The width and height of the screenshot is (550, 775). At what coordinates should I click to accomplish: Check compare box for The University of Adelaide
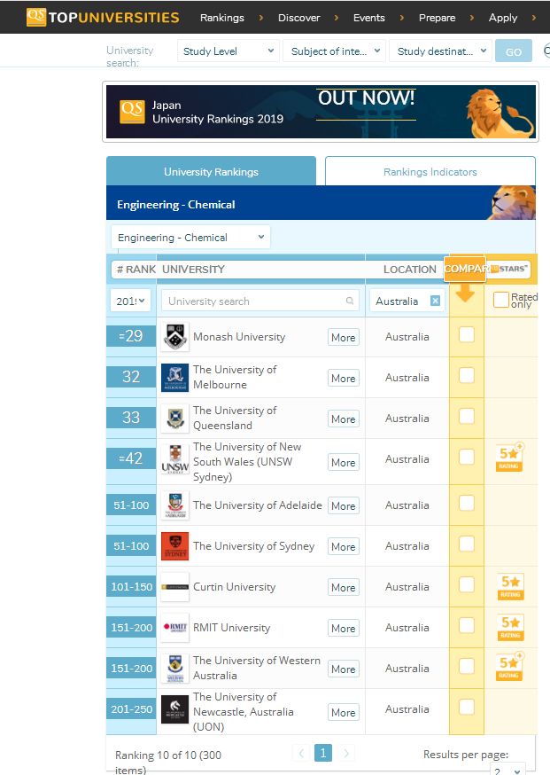pyautogui.click(x=467, y=503)
